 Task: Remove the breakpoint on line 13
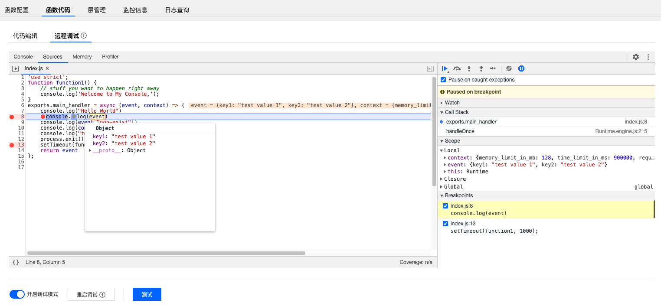pos(12,145)
